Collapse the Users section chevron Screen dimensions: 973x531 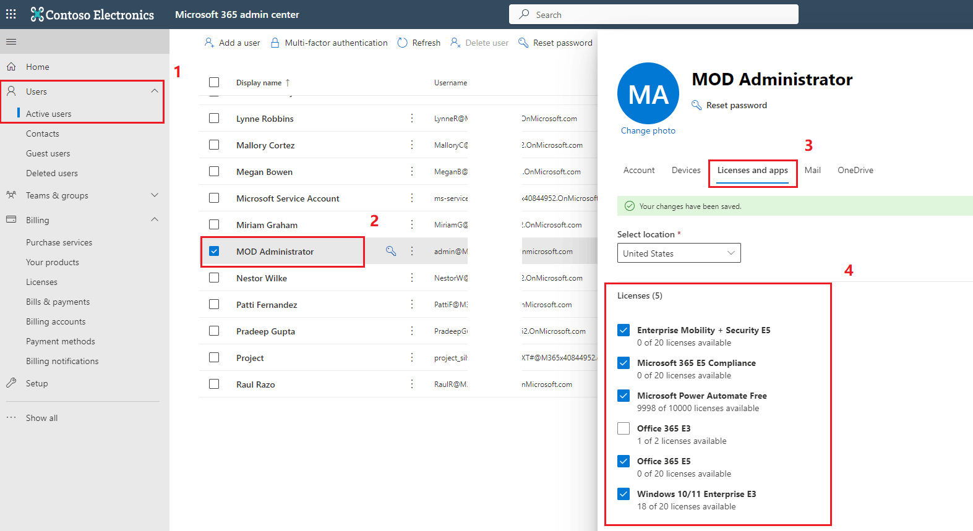[155, 91]
